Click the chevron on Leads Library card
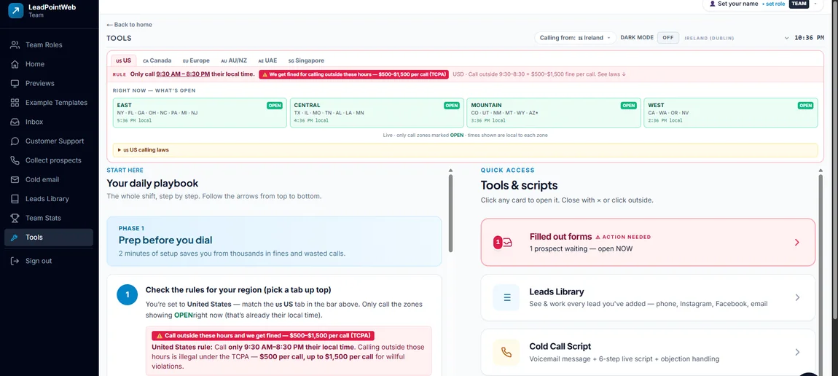838x376 pixels. point(797,297)
